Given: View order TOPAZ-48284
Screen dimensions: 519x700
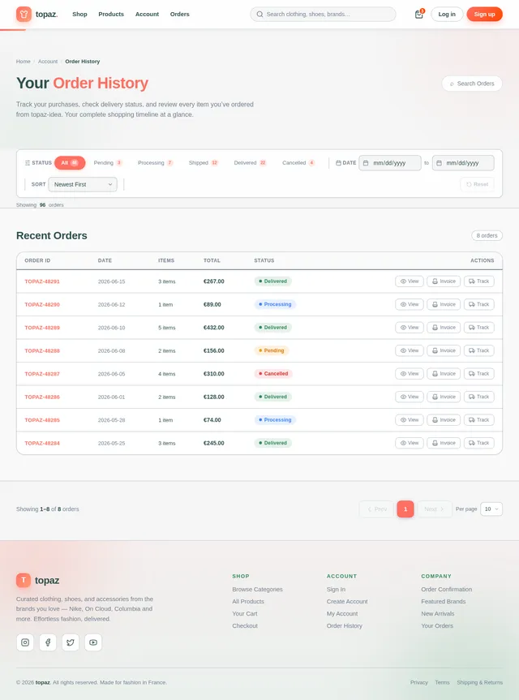Looking at the screenshot, I should [x=410, y=444].
